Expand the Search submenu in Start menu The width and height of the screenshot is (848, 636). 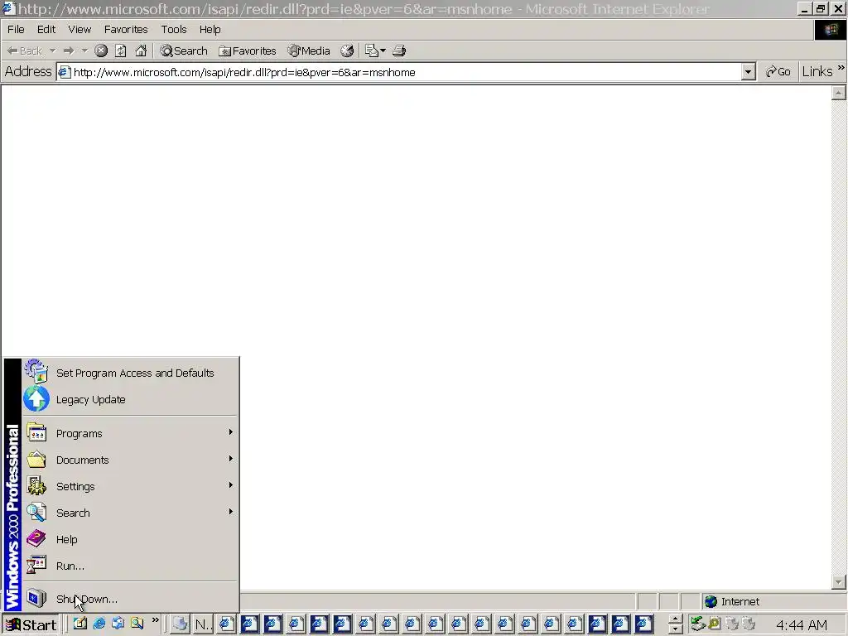tap(130, 513)
